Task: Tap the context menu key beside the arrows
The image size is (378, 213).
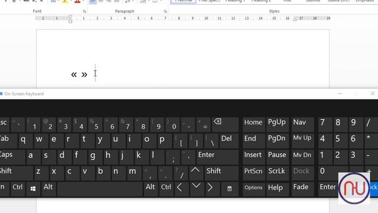Action: pyautogui.click(x=230, y=189)
